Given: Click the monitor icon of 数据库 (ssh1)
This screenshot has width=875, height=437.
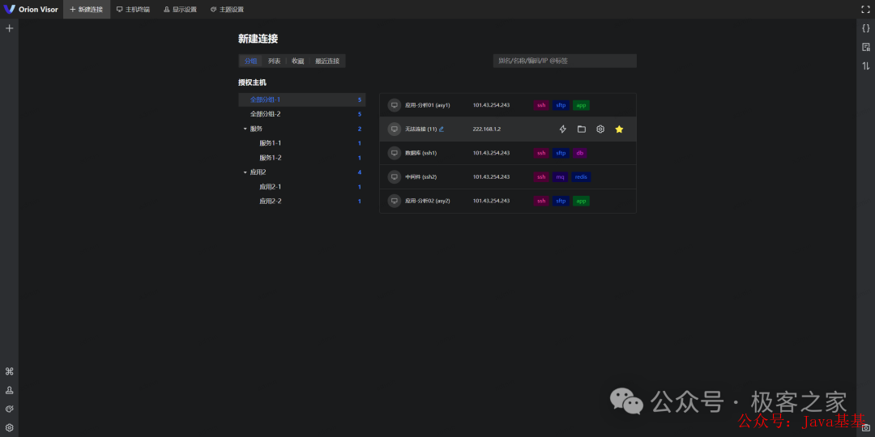Looking at the screenshot, I should [x=395, y=153].
